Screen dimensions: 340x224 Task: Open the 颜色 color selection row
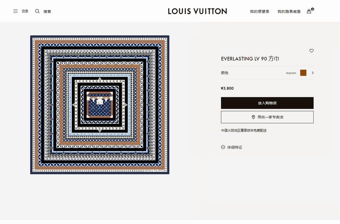click(267, 73)
